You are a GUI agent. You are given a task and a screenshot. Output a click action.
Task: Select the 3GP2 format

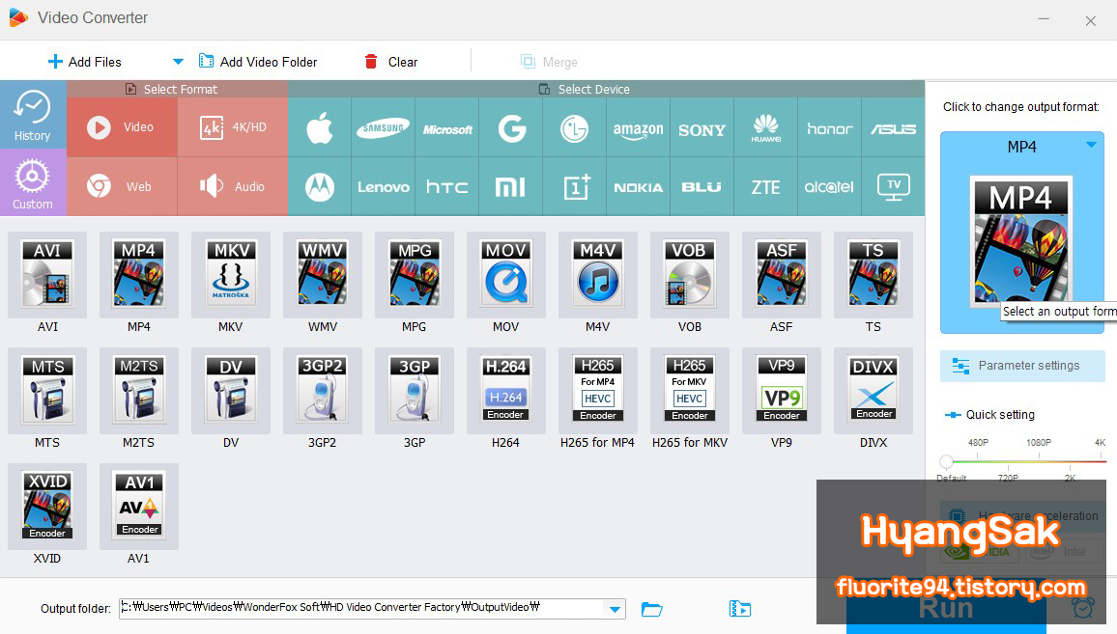point(323,391)
